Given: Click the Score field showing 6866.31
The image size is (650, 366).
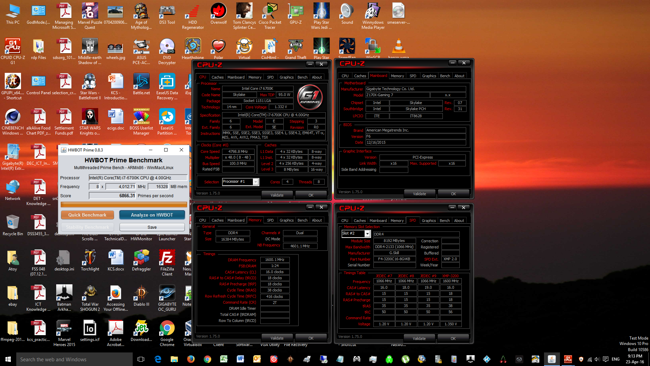Looking at the screenshot, I should point(112,196).
